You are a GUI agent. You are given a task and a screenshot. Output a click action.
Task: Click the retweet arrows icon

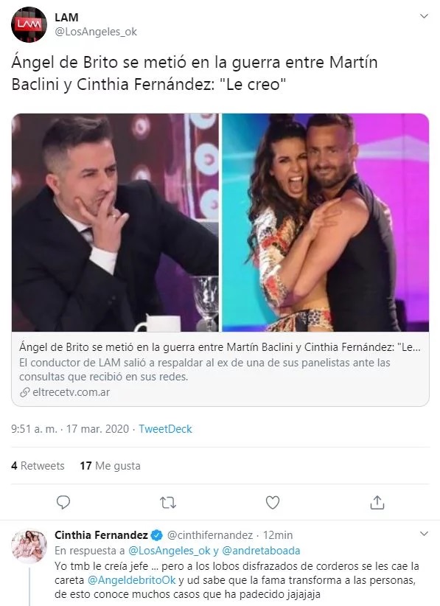(168, 503)
